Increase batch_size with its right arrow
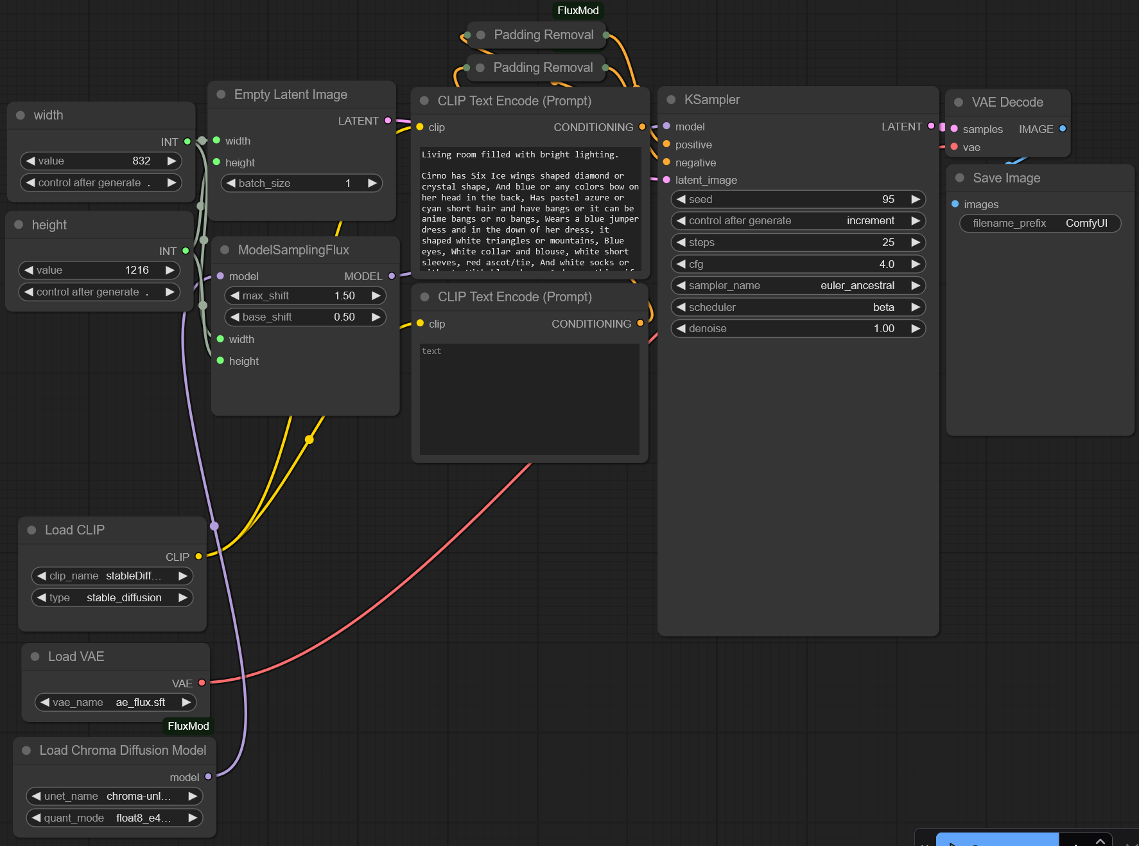Image resolution: width=1139 pixels, height=846 pixels. [372, 183]
